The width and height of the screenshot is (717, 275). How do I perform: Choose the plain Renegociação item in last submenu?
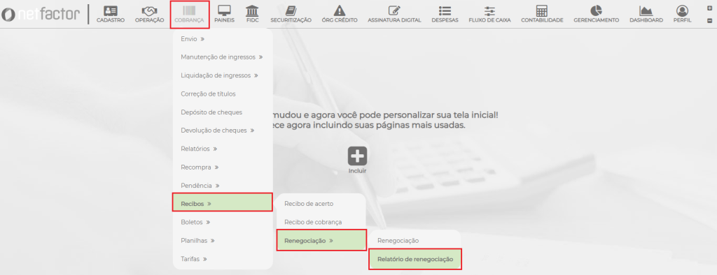[x=398, y=240]
